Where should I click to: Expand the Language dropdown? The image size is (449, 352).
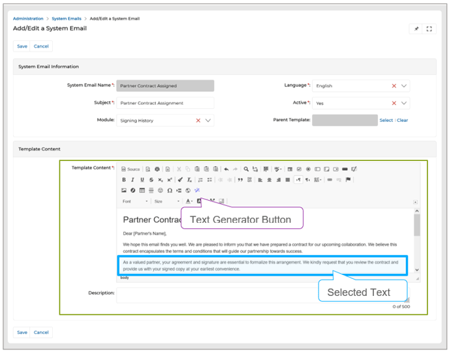pyautogui.click(x=405, y=85)
